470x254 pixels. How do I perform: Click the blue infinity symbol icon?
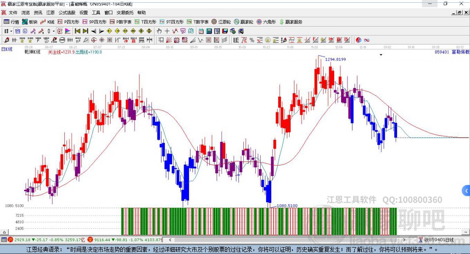(366, 40)
